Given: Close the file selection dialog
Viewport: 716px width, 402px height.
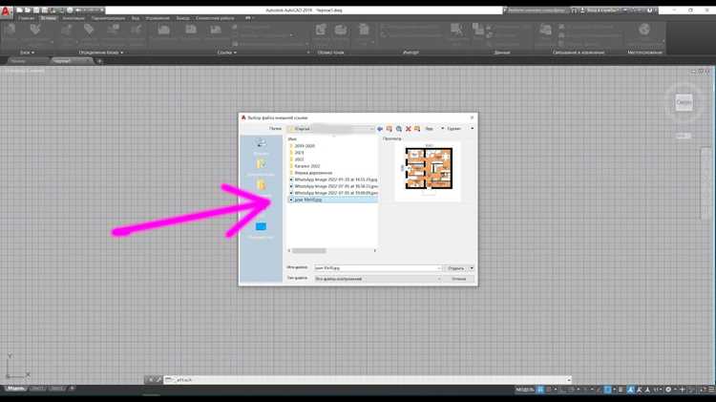Looking at the screenshot, I should (x=472, y=117).
